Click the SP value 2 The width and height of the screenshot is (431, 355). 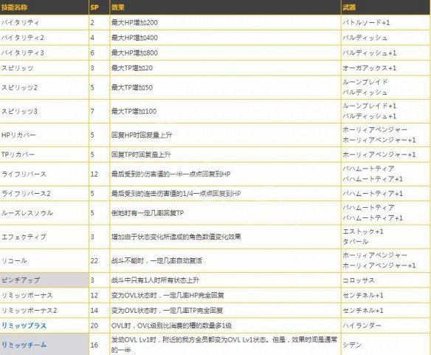(x=92, y=23)
